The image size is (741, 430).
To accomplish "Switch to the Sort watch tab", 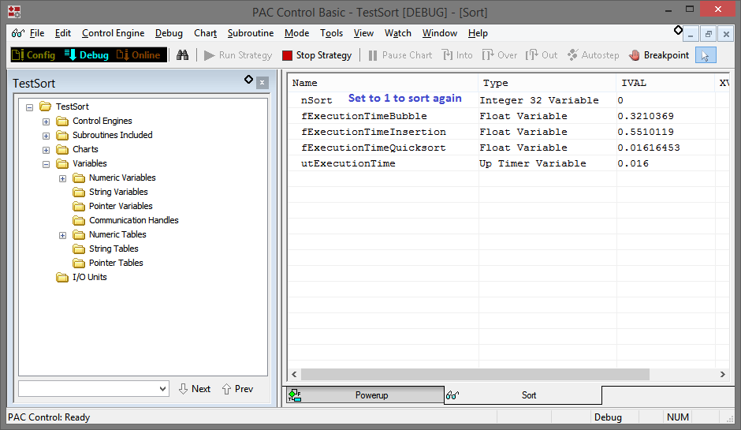I will 523,395.
